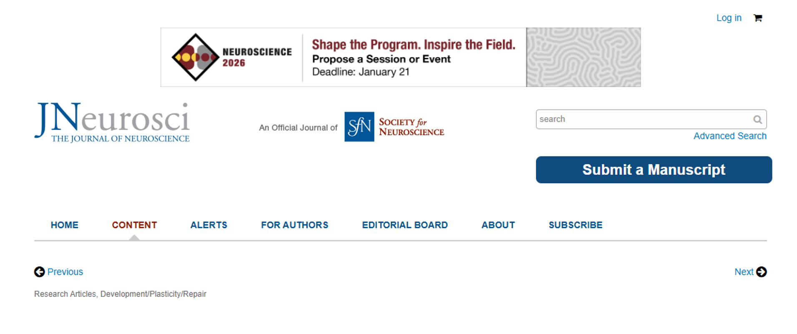Viewport: 797px width, 334px height.
Task: Open the FOR AUTHORS menu
Action: [294, 225]
